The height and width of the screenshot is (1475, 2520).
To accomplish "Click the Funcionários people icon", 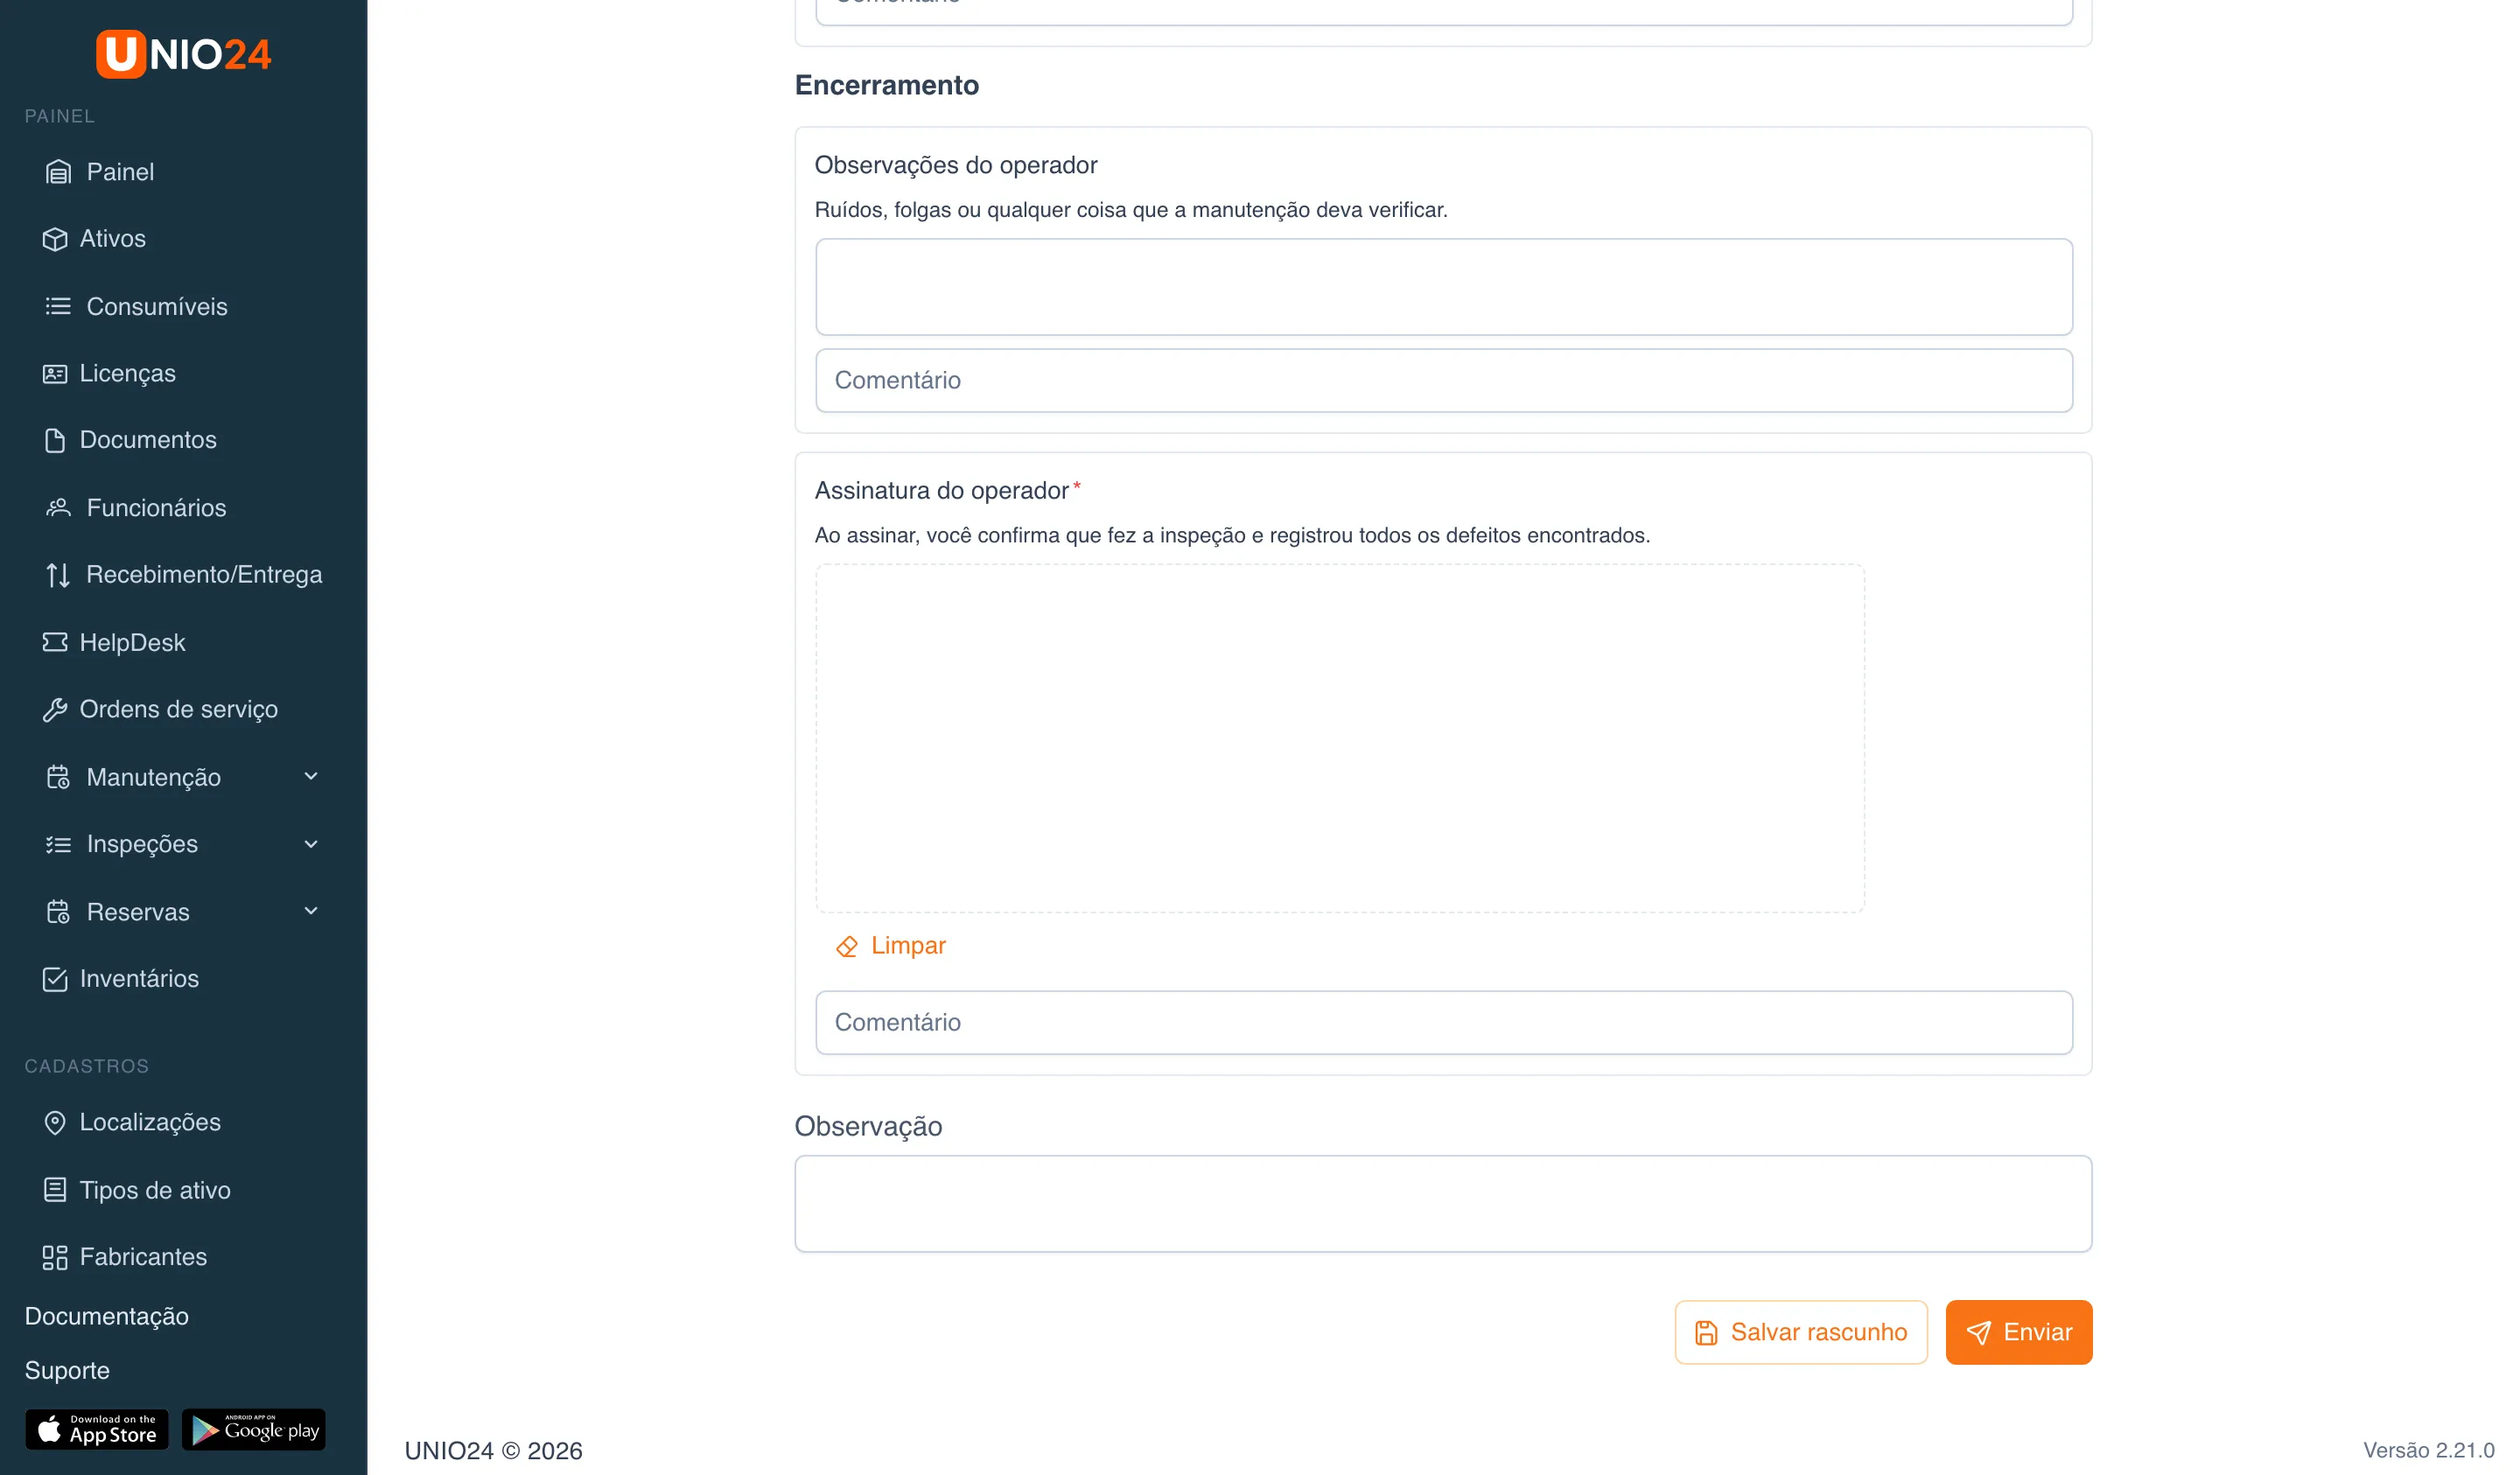I will pos(58,508).
